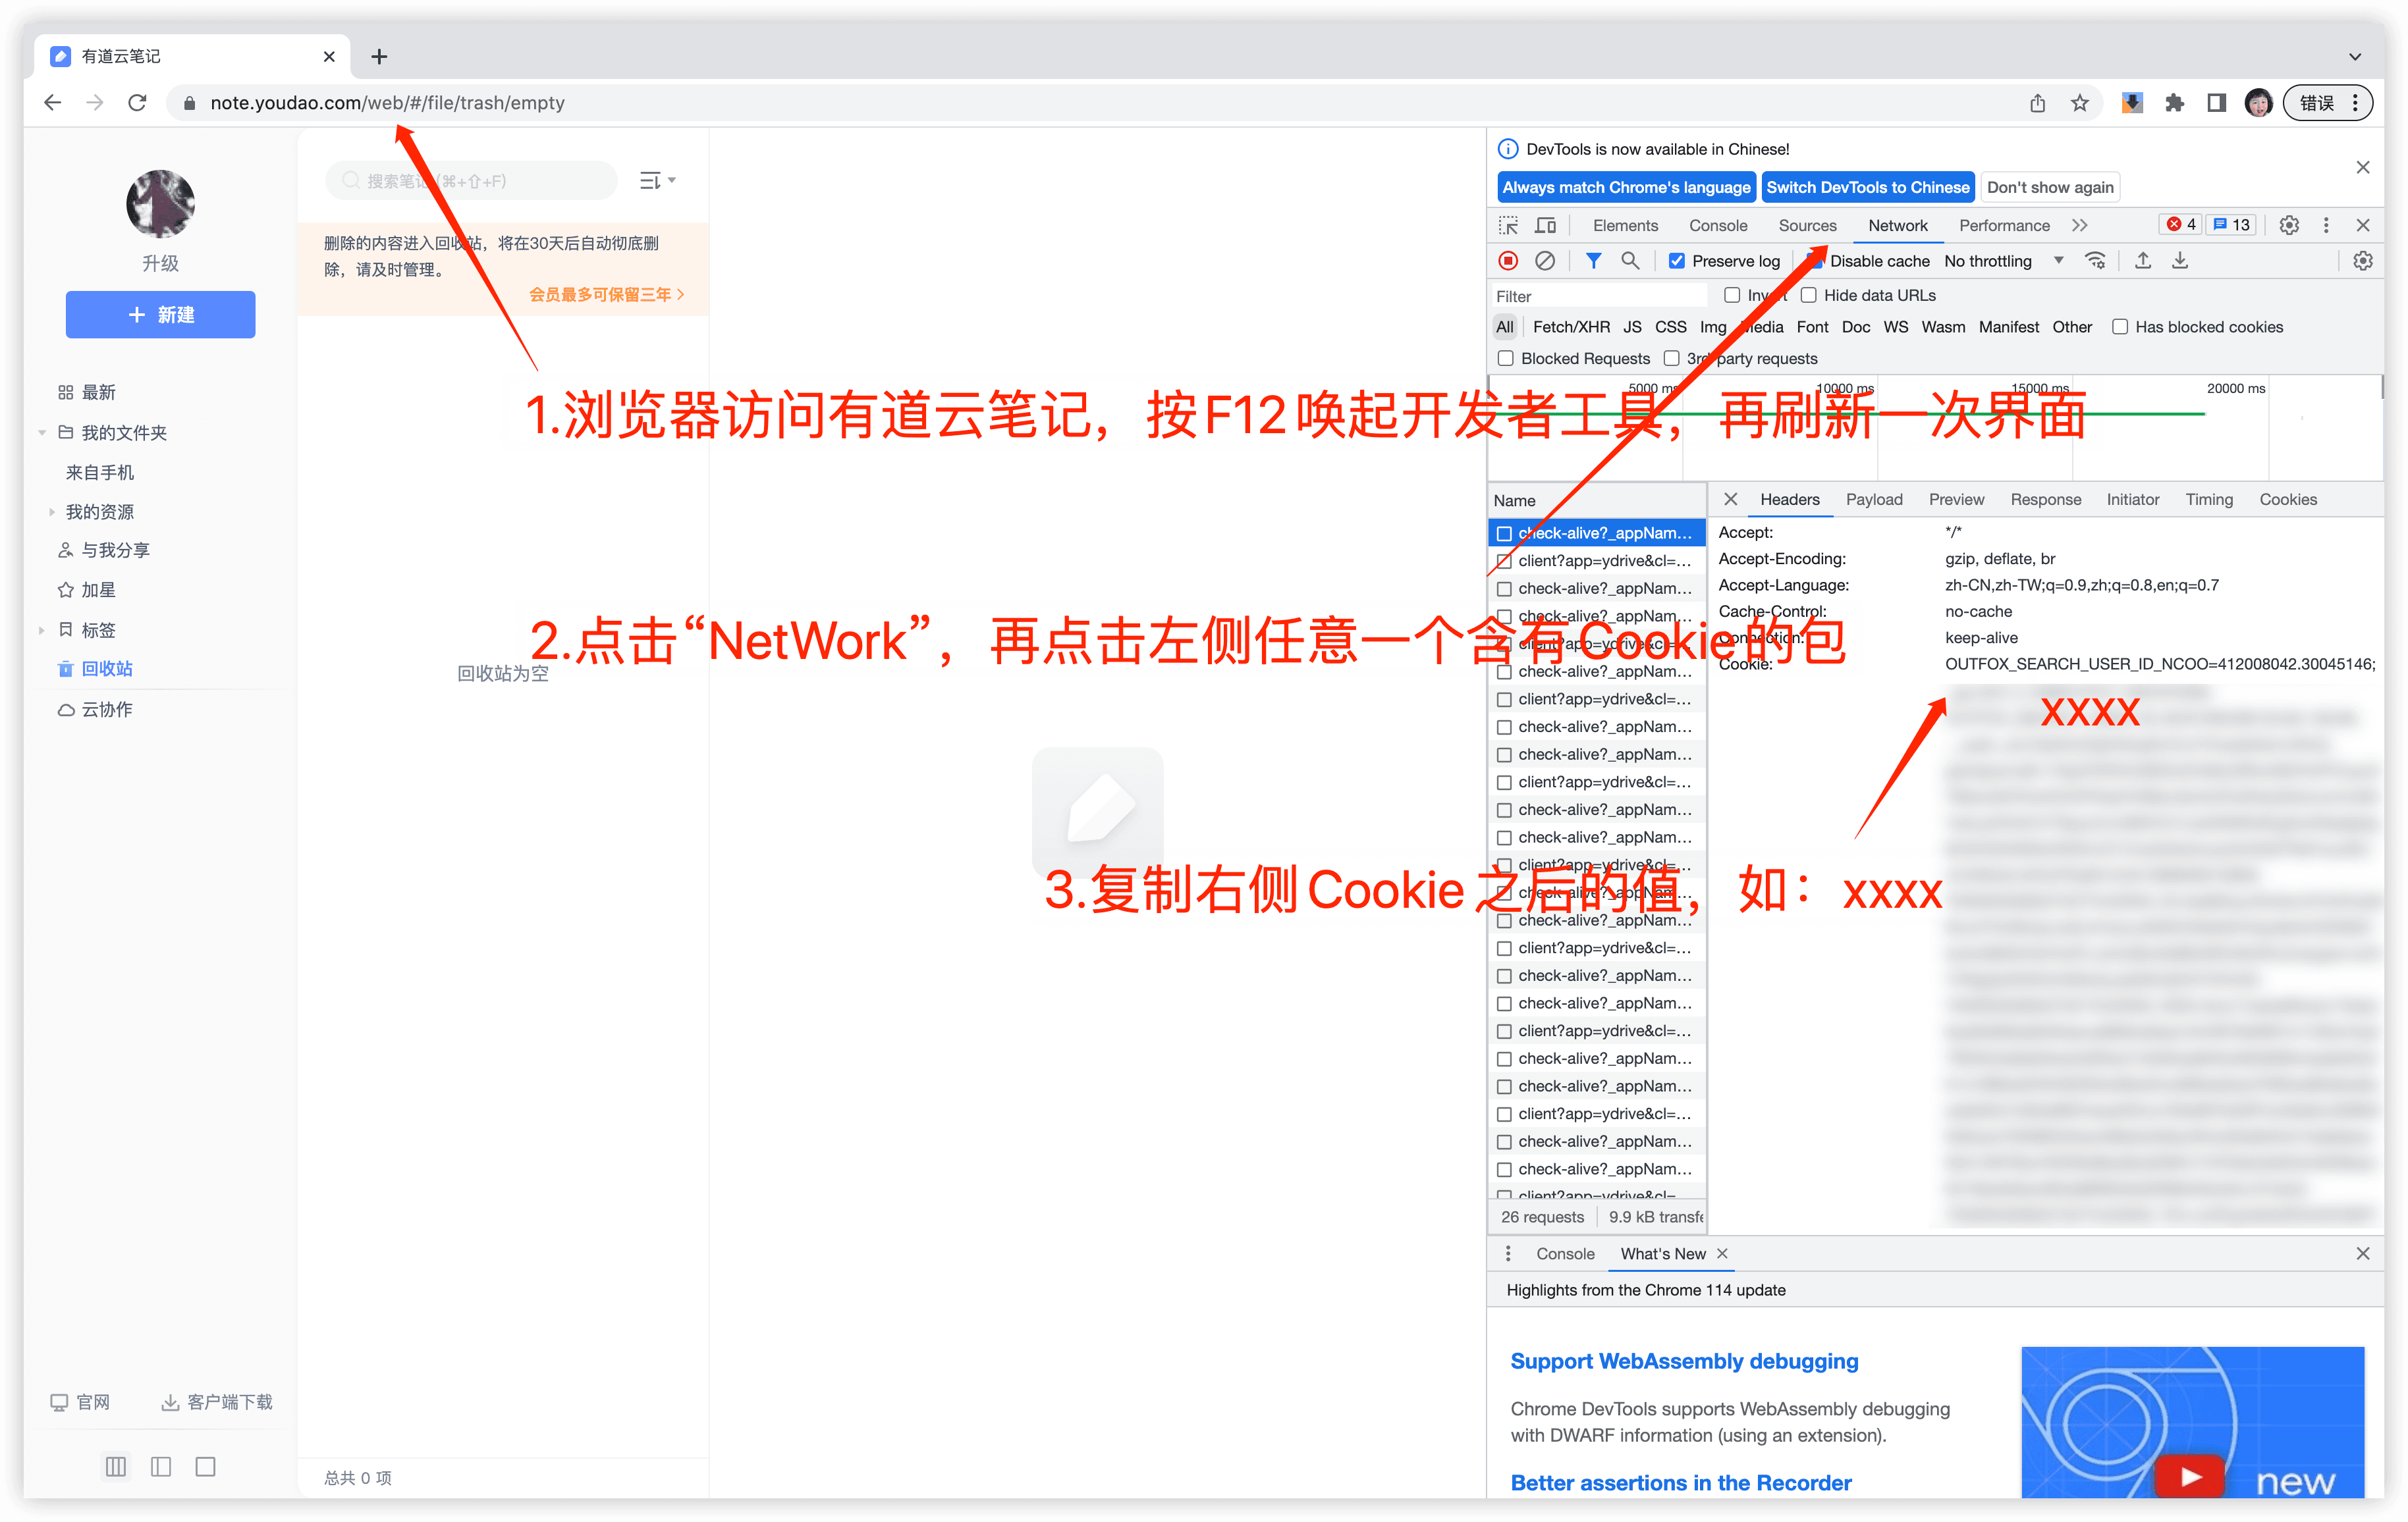This screenshot has width=2408, height=1522.
Task: Click the browser address bar URL
Action: tap(387, 103)
